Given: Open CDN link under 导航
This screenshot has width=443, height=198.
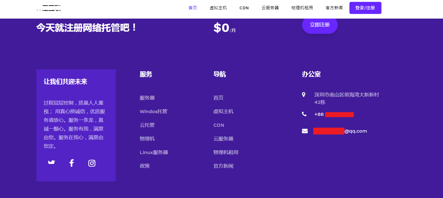Looking at the screenshot, I should coord(219,125).
